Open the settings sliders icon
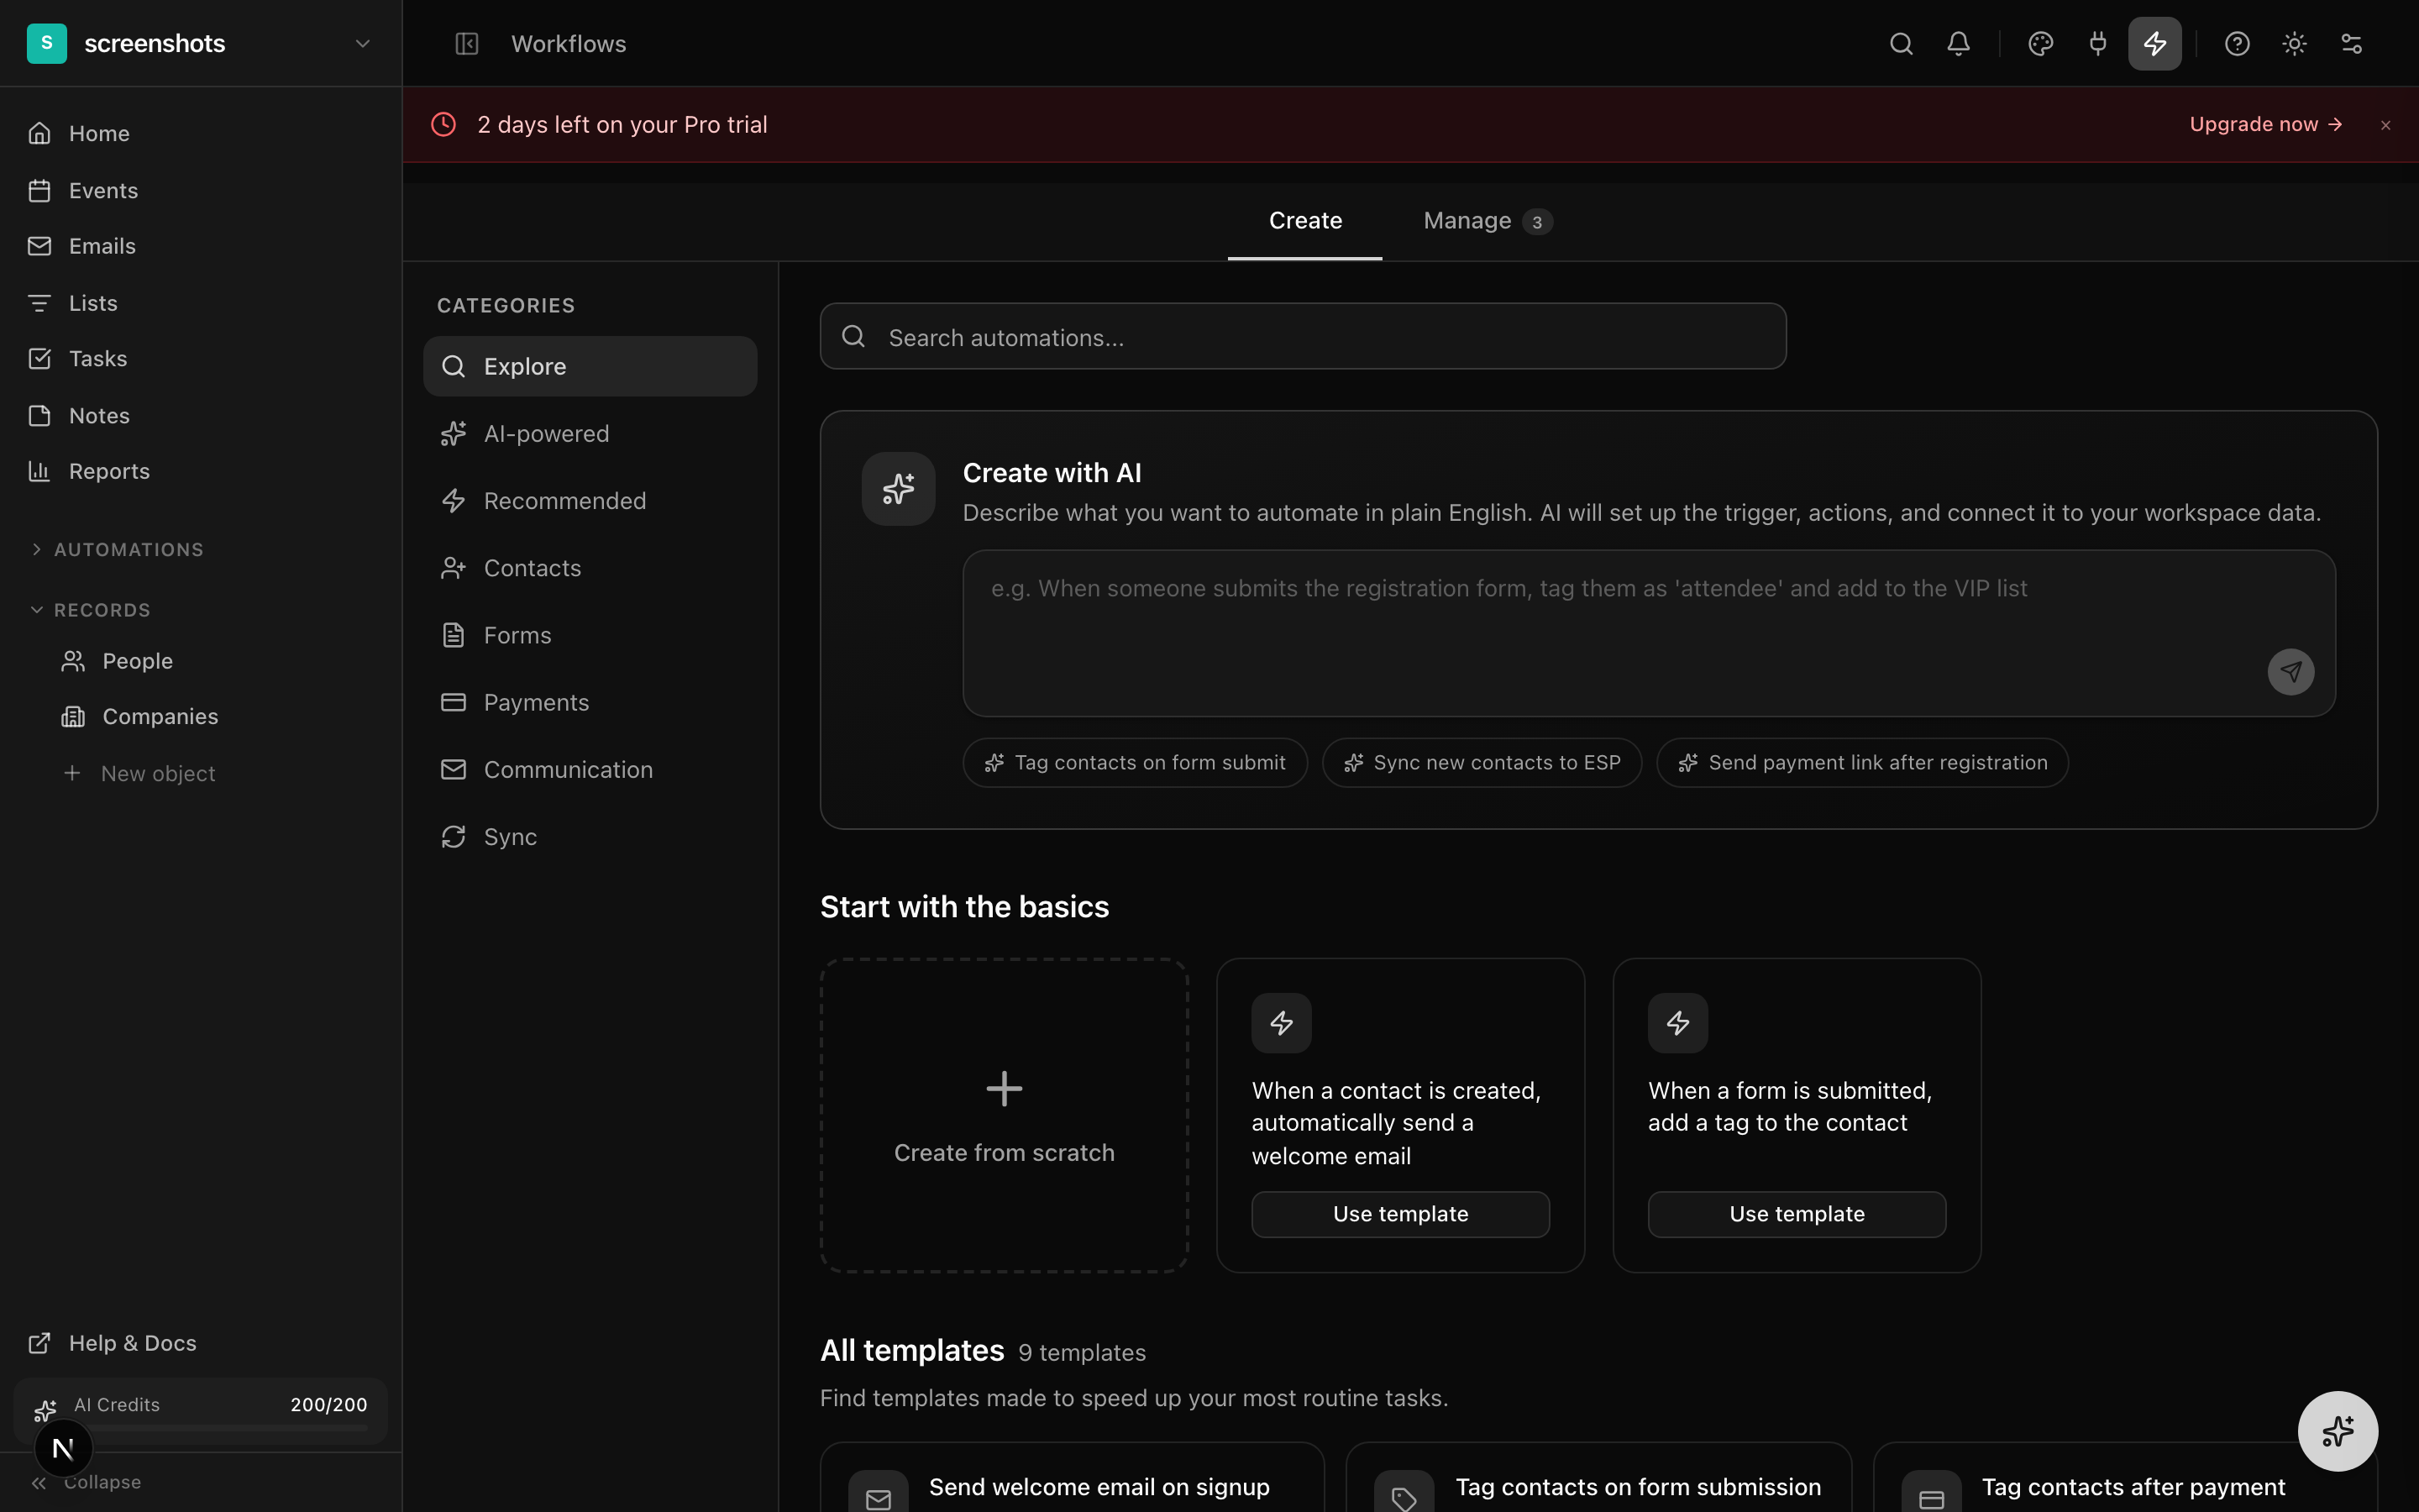The width and height of the screenshot is (2419, 1512). click(2351, 44)
